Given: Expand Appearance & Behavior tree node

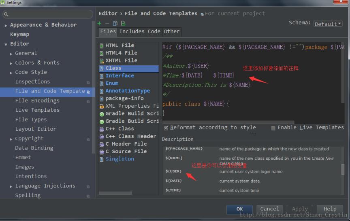Looking at the screenshot, I should click(x=6, y=25).
